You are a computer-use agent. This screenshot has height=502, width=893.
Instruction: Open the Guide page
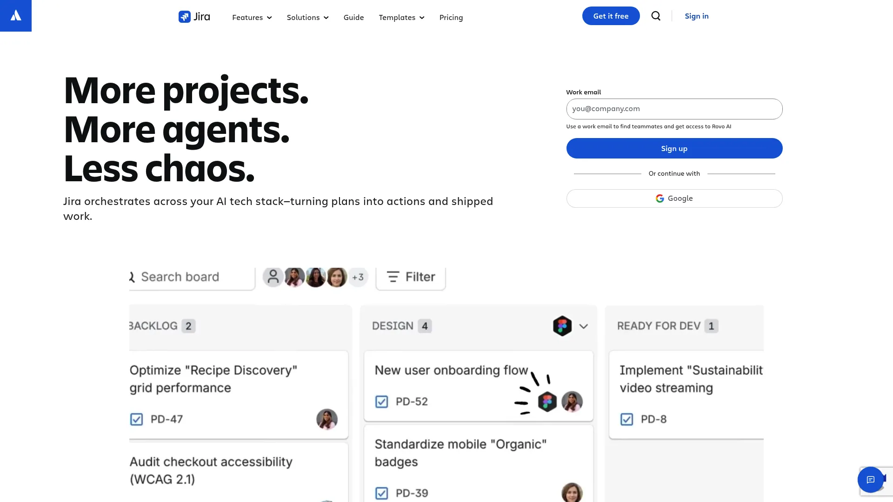coord(354,18)
